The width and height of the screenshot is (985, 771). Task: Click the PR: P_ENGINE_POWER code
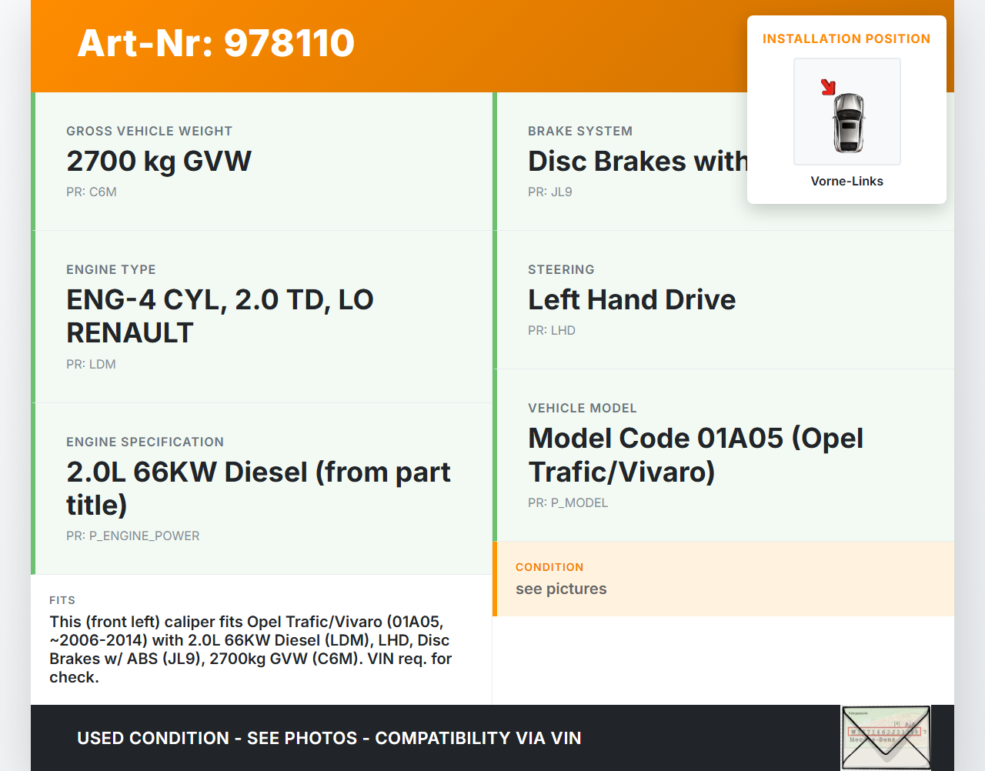click(x=132, y=536)
